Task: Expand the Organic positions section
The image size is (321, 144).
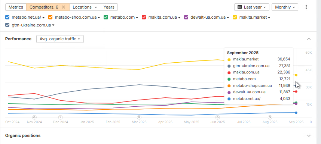Action: click(x=309, y=136)
